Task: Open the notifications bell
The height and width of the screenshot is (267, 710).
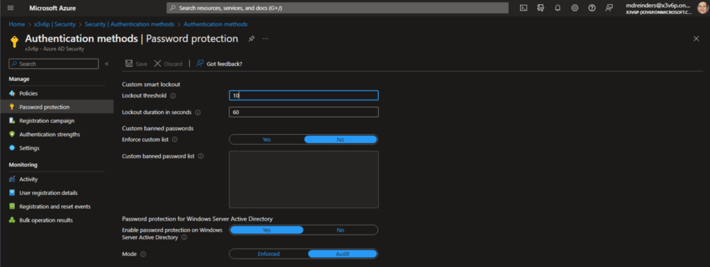Action: tap(557, 8)
